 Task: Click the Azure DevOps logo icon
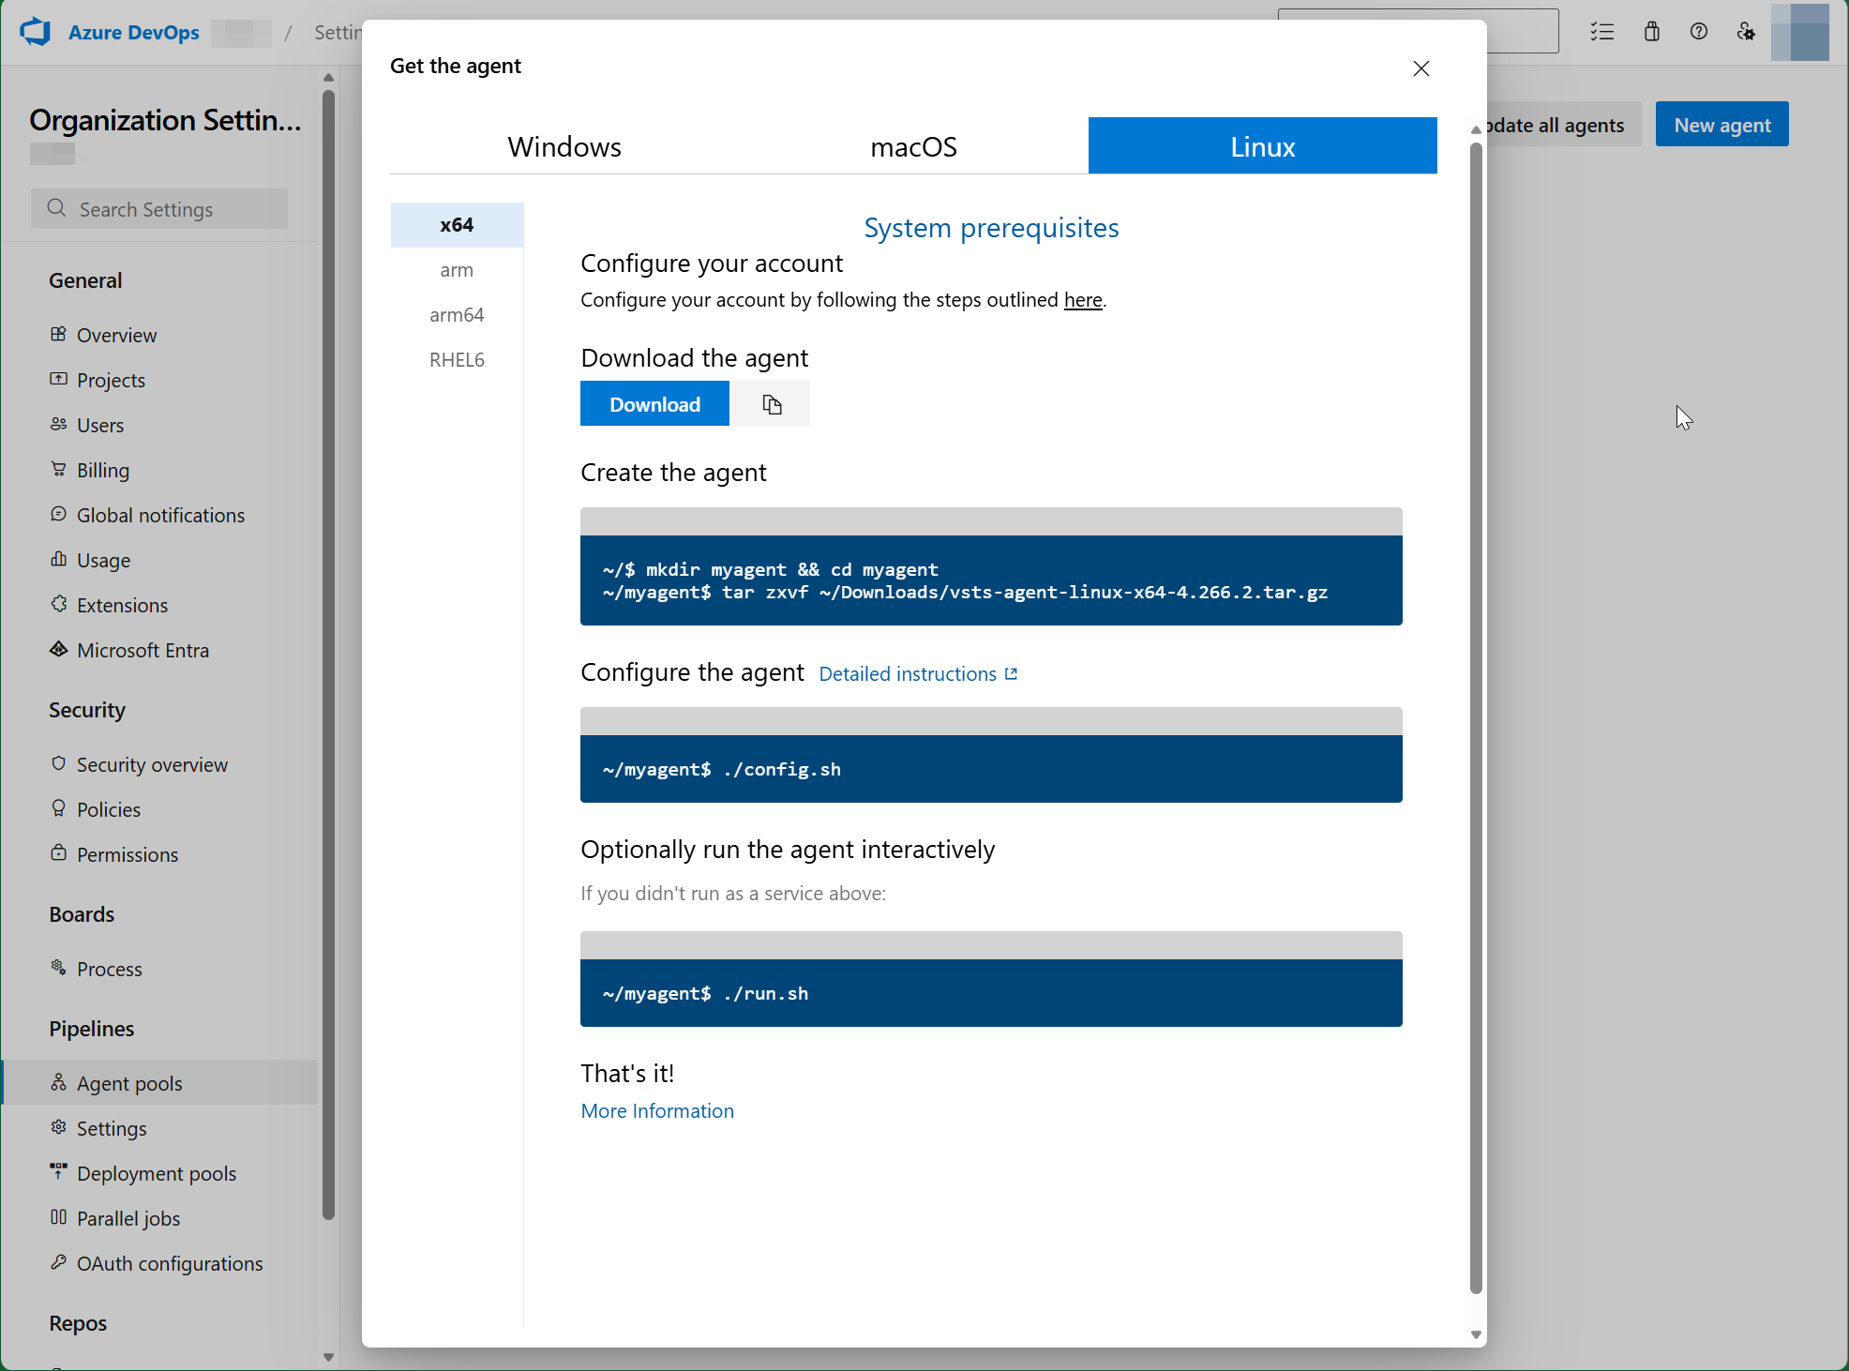(x=36, y=32)
